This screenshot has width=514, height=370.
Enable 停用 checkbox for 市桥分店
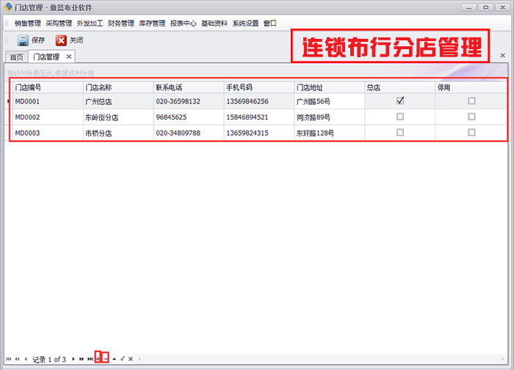point(471,133)
